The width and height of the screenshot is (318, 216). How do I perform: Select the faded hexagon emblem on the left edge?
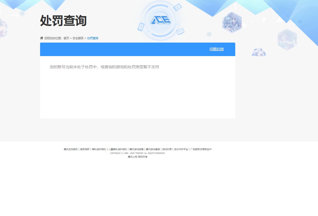pos(4,28)
